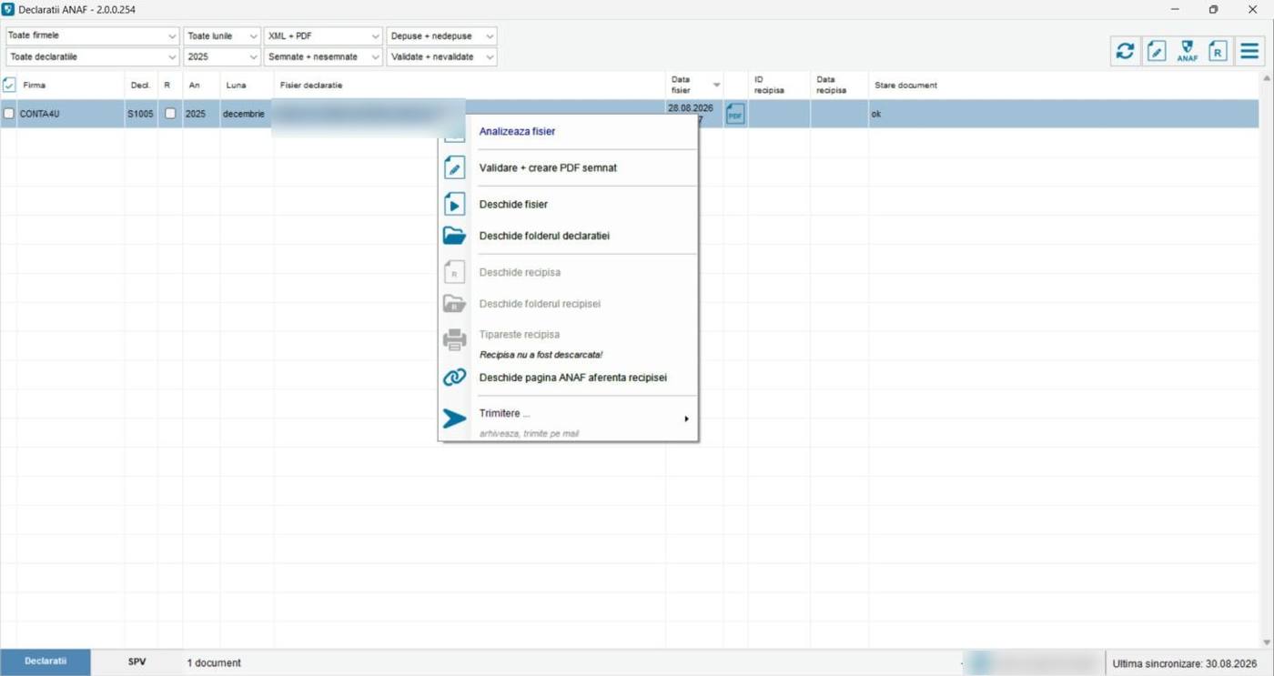1274x676 pixels.
Task: Click the pencil icon for Validare + creare PDF semnat
Action: pyautogui.click(x=454, y=168)
